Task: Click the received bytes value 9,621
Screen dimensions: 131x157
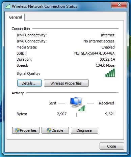Action: (110, 114)
